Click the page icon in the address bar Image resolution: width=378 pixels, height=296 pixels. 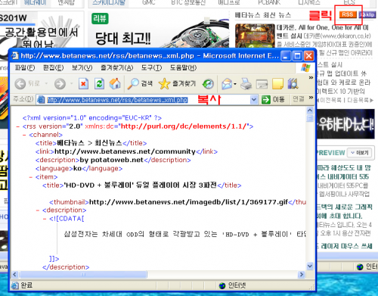(x=41, y=100)
